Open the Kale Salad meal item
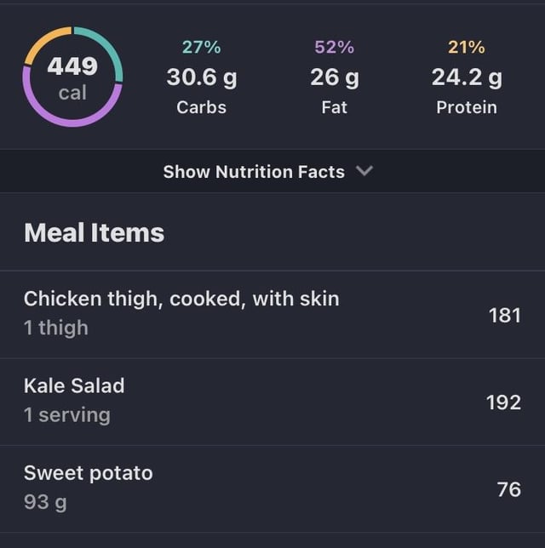This screenshot has width=545, height=548. pos(272,402)
